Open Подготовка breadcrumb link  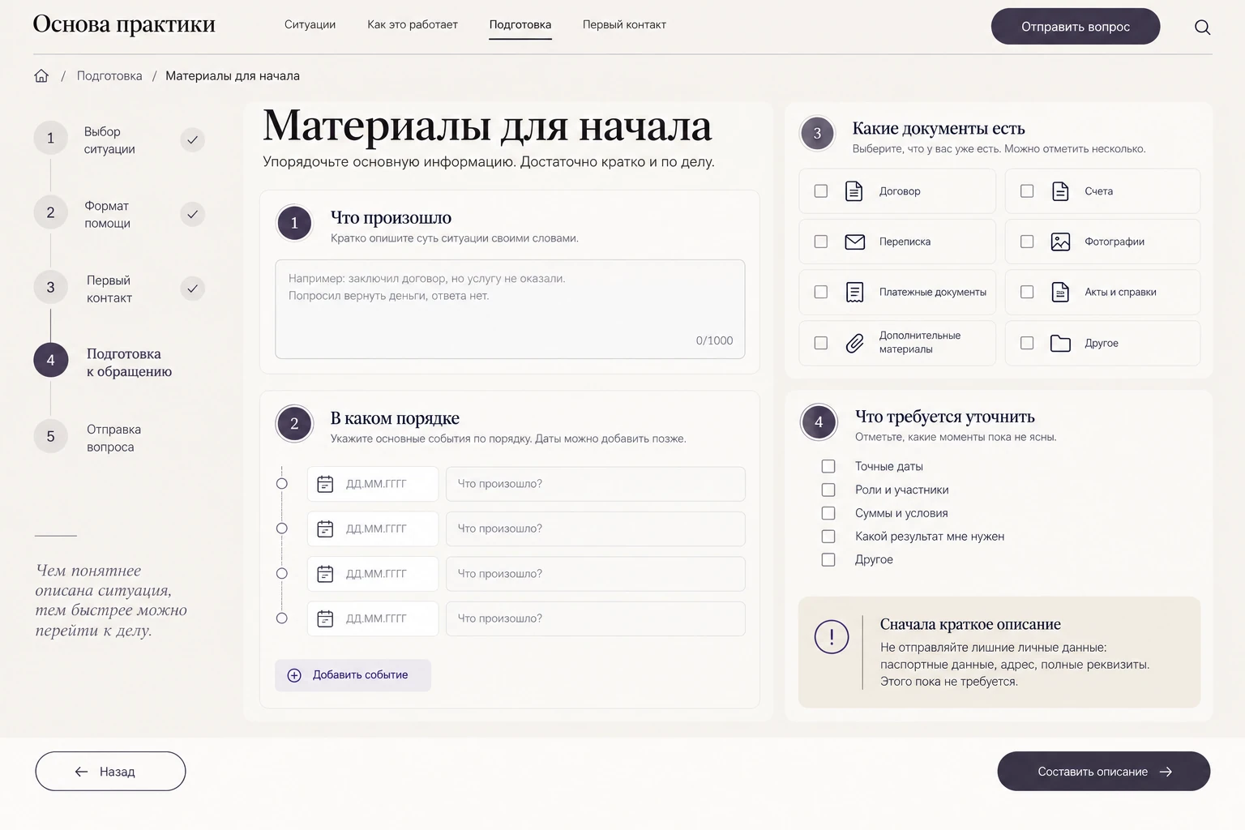pos(109,75)
